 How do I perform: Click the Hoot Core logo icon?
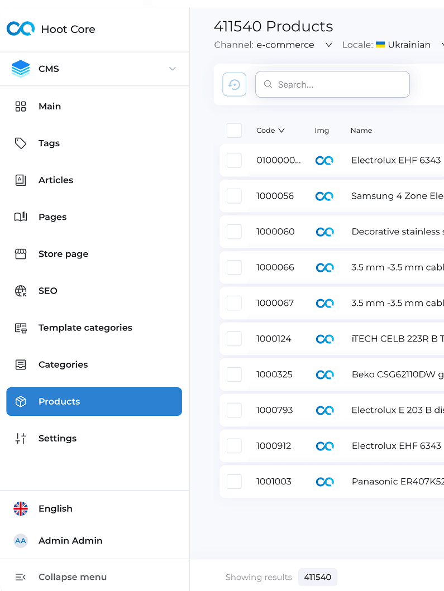(21, 28)
